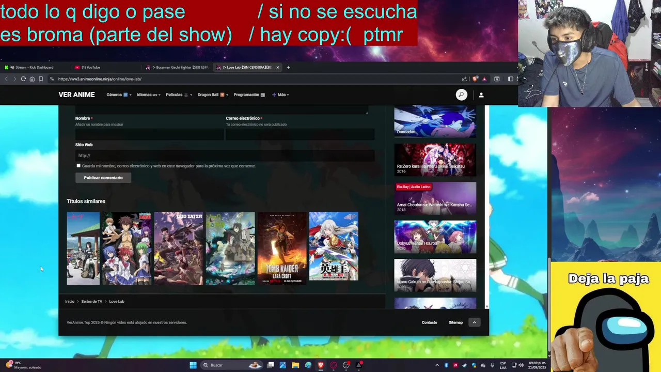Screen dimensions: 661x372
Task: Expand the Idiomas dropdown menu
Action: coord(149,95)
